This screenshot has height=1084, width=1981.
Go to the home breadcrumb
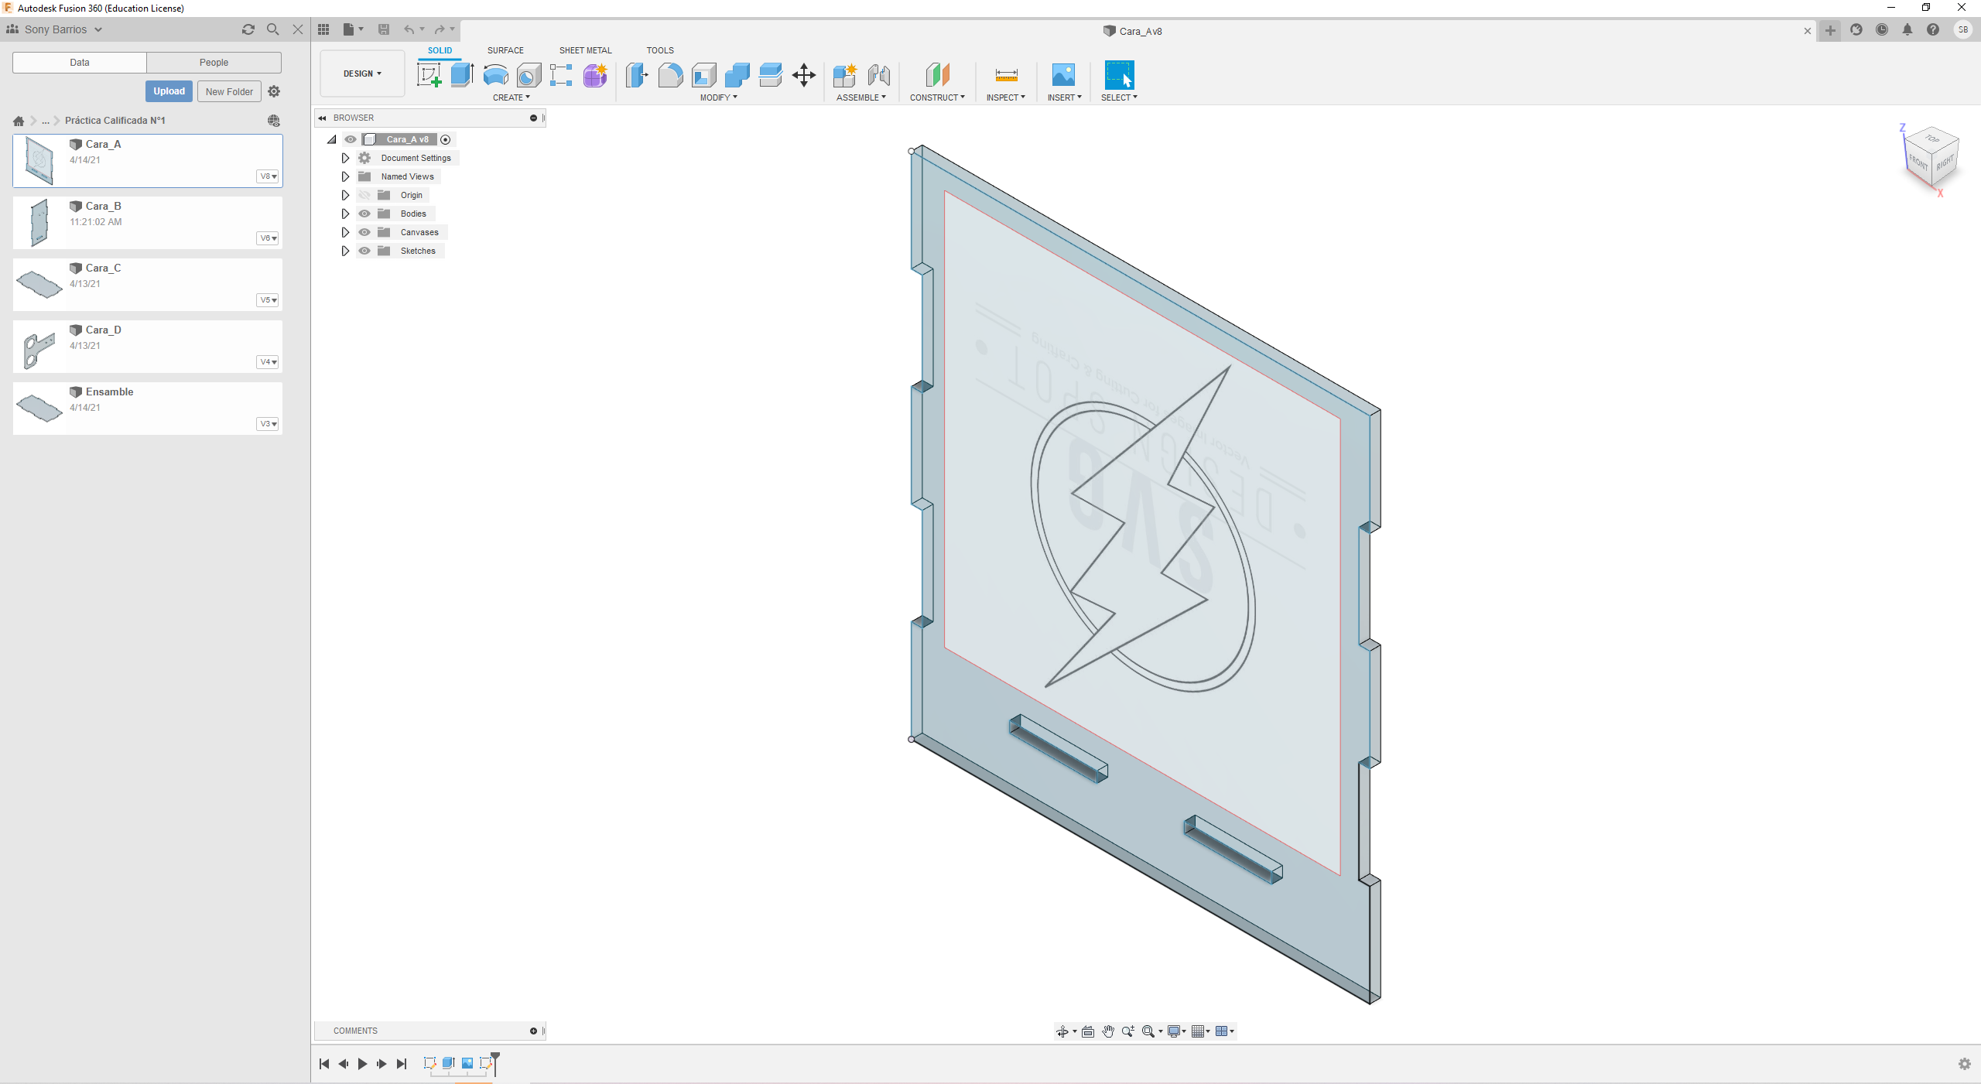click(x=19, y=121)
